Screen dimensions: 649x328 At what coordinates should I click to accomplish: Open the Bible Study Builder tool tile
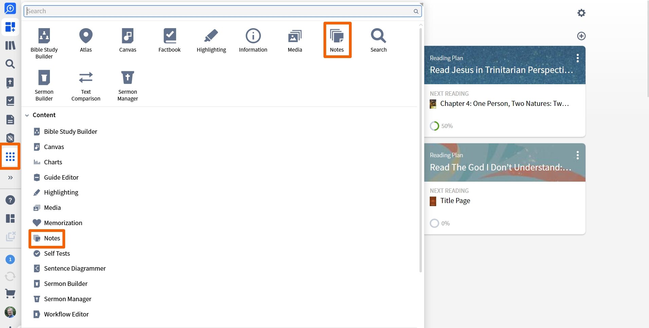(44, 43)
